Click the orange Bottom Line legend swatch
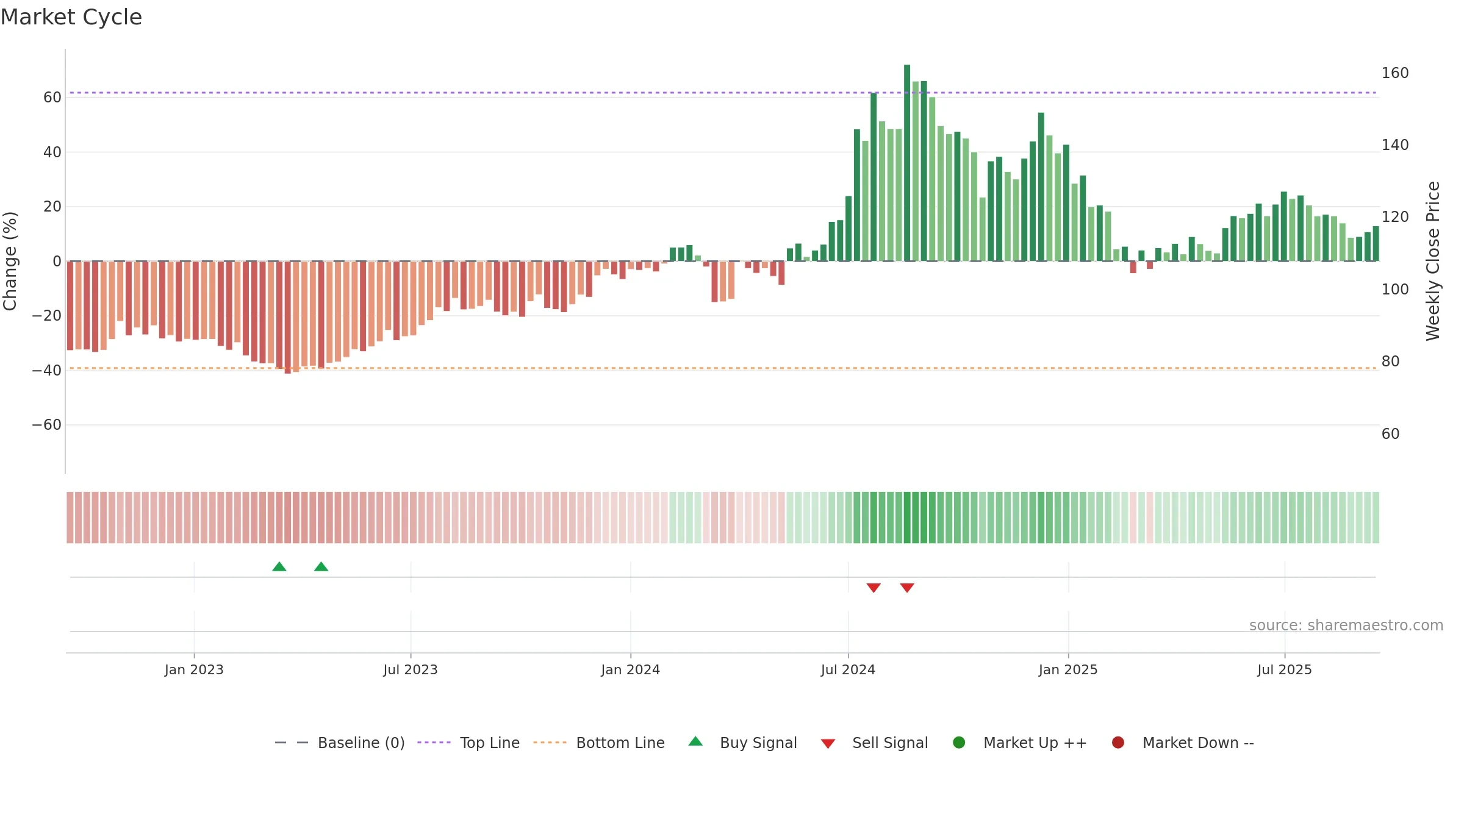 click(x=550, y=743)
